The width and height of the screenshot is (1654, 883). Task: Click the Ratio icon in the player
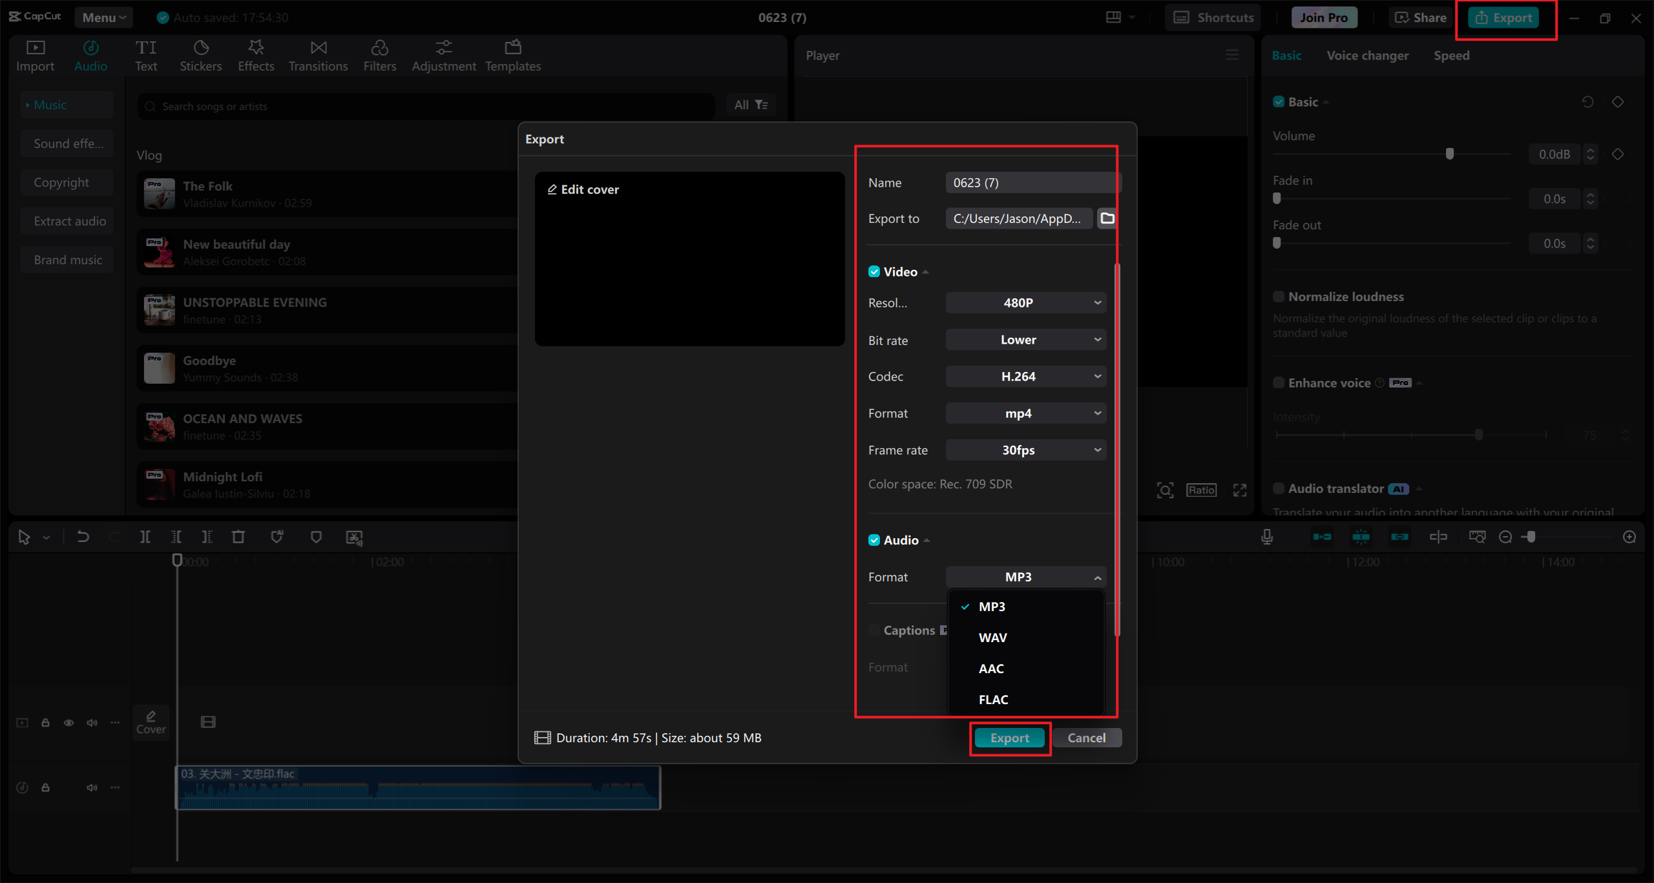click(1201, 490)
